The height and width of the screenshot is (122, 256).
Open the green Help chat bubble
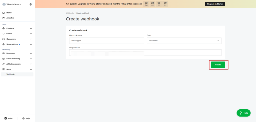click(243, 113)
